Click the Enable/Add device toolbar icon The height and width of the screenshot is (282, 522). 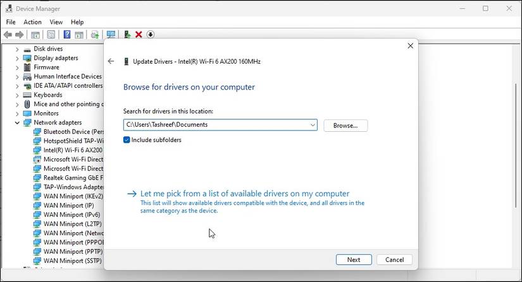[x=127, y=34]
